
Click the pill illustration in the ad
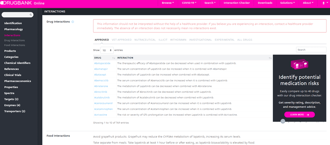click(299, 64)
